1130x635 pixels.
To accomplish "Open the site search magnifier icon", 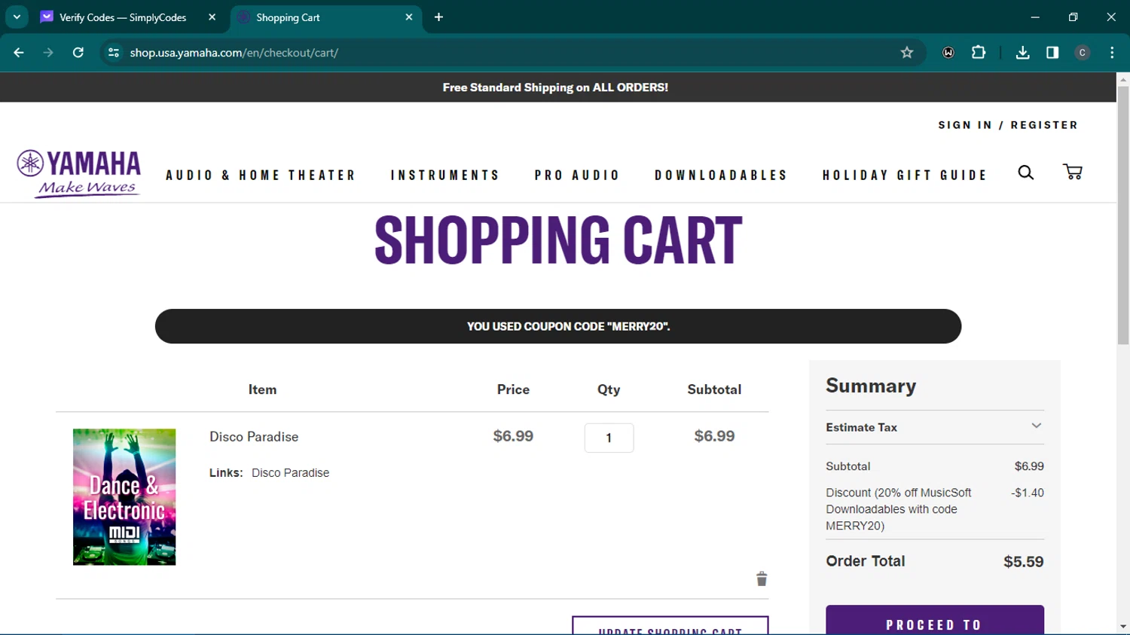I will (1026, 172).
